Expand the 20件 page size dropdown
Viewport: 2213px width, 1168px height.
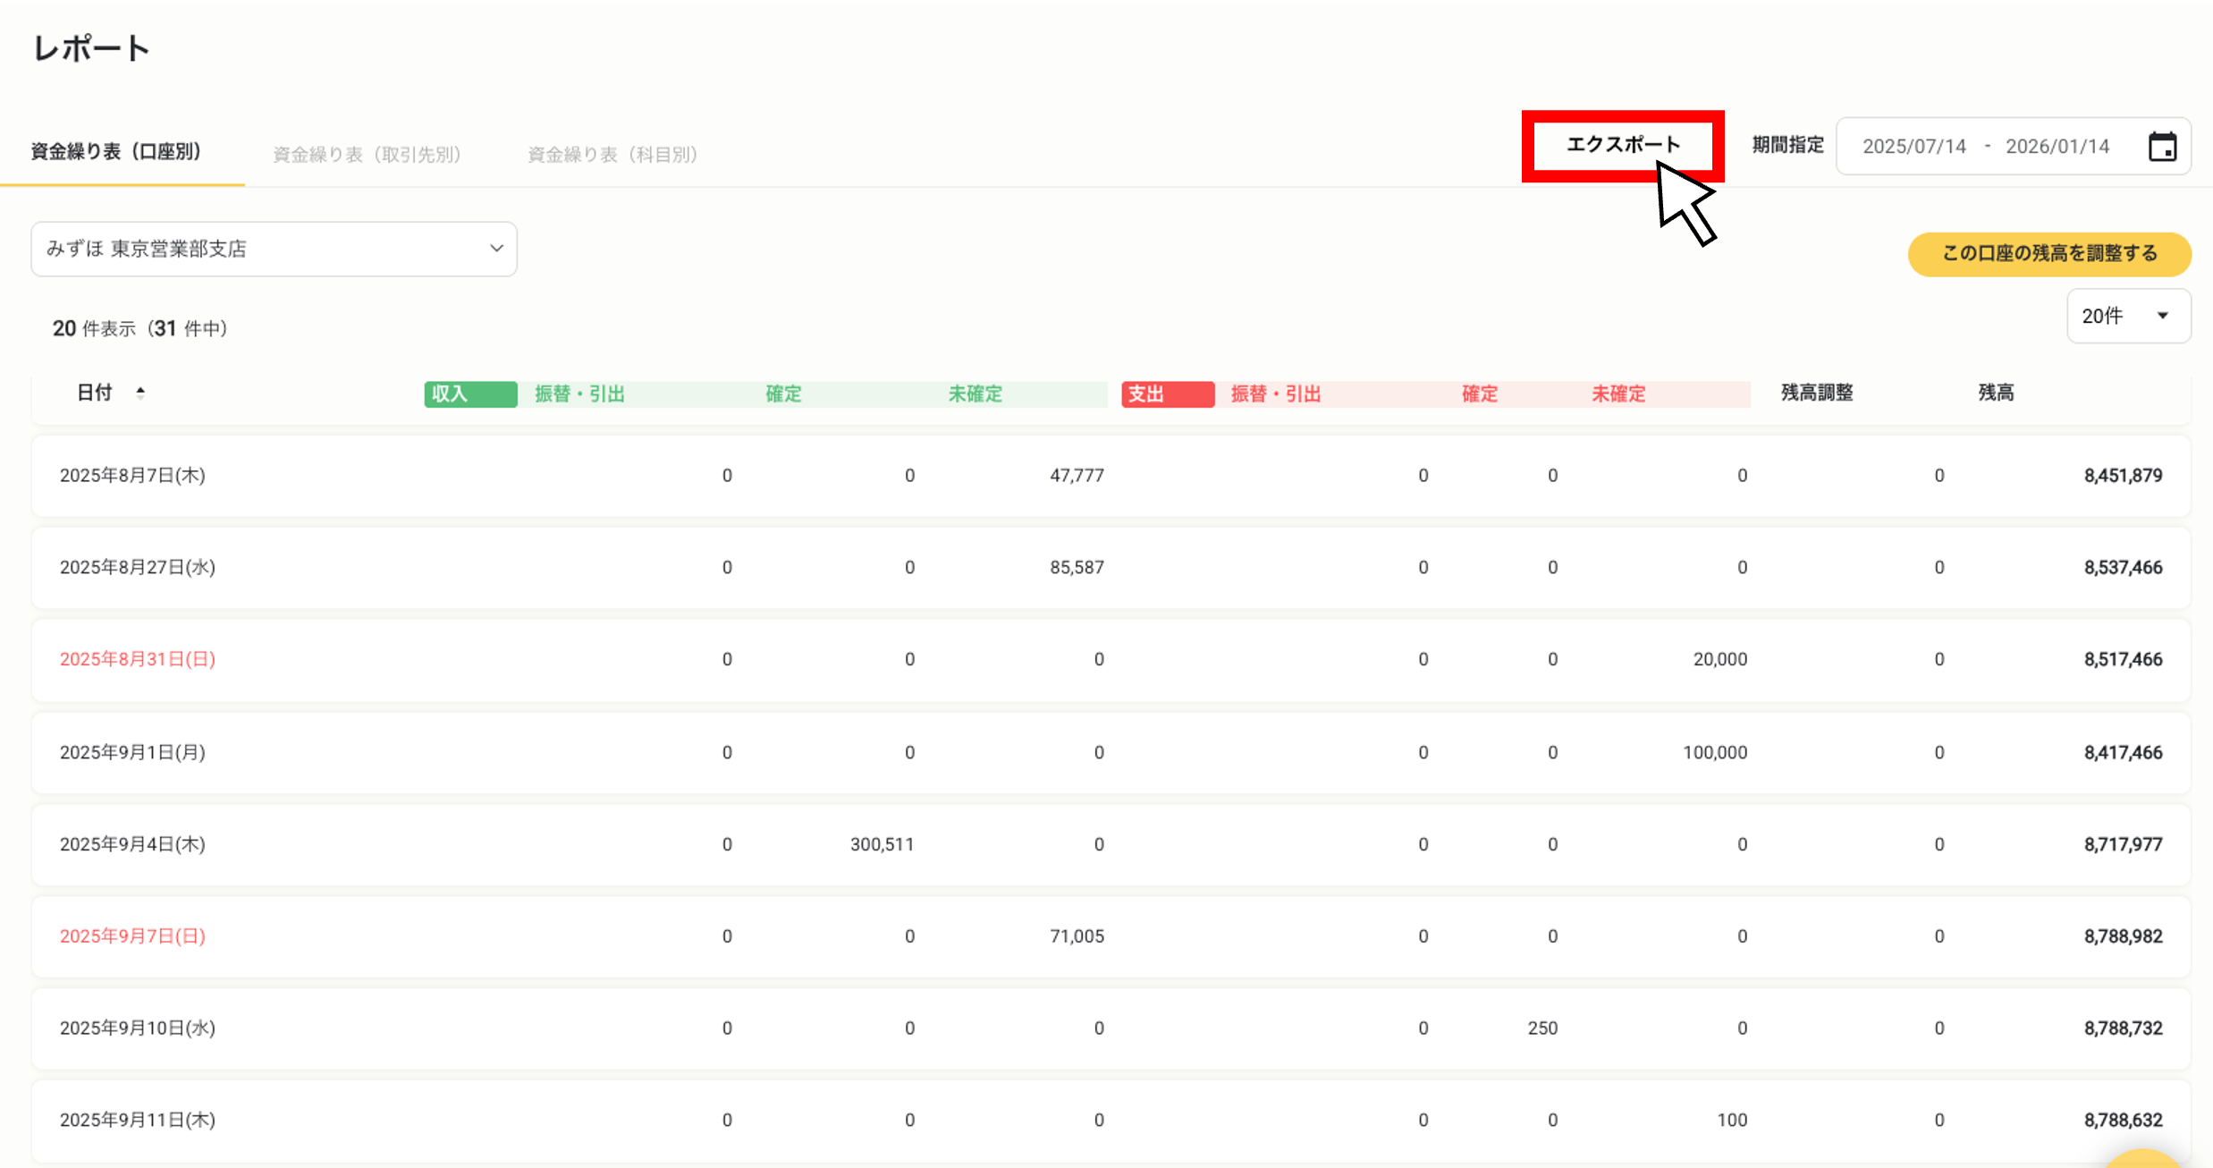coord(2128,316)
